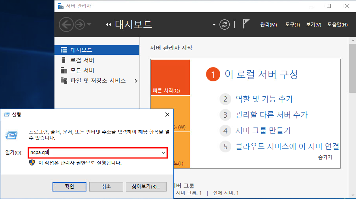Click the 파일 및 저장소 서비스 icon
This screenshot has width=356, height=199.
tap(64, 81)
